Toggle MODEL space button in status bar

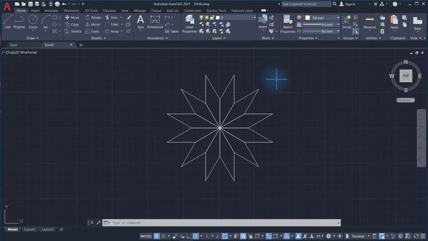146,236
